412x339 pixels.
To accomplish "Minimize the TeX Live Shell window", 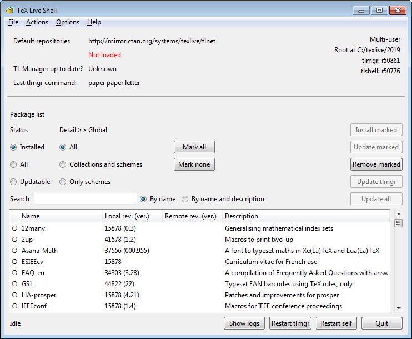I will click(361, 11).
